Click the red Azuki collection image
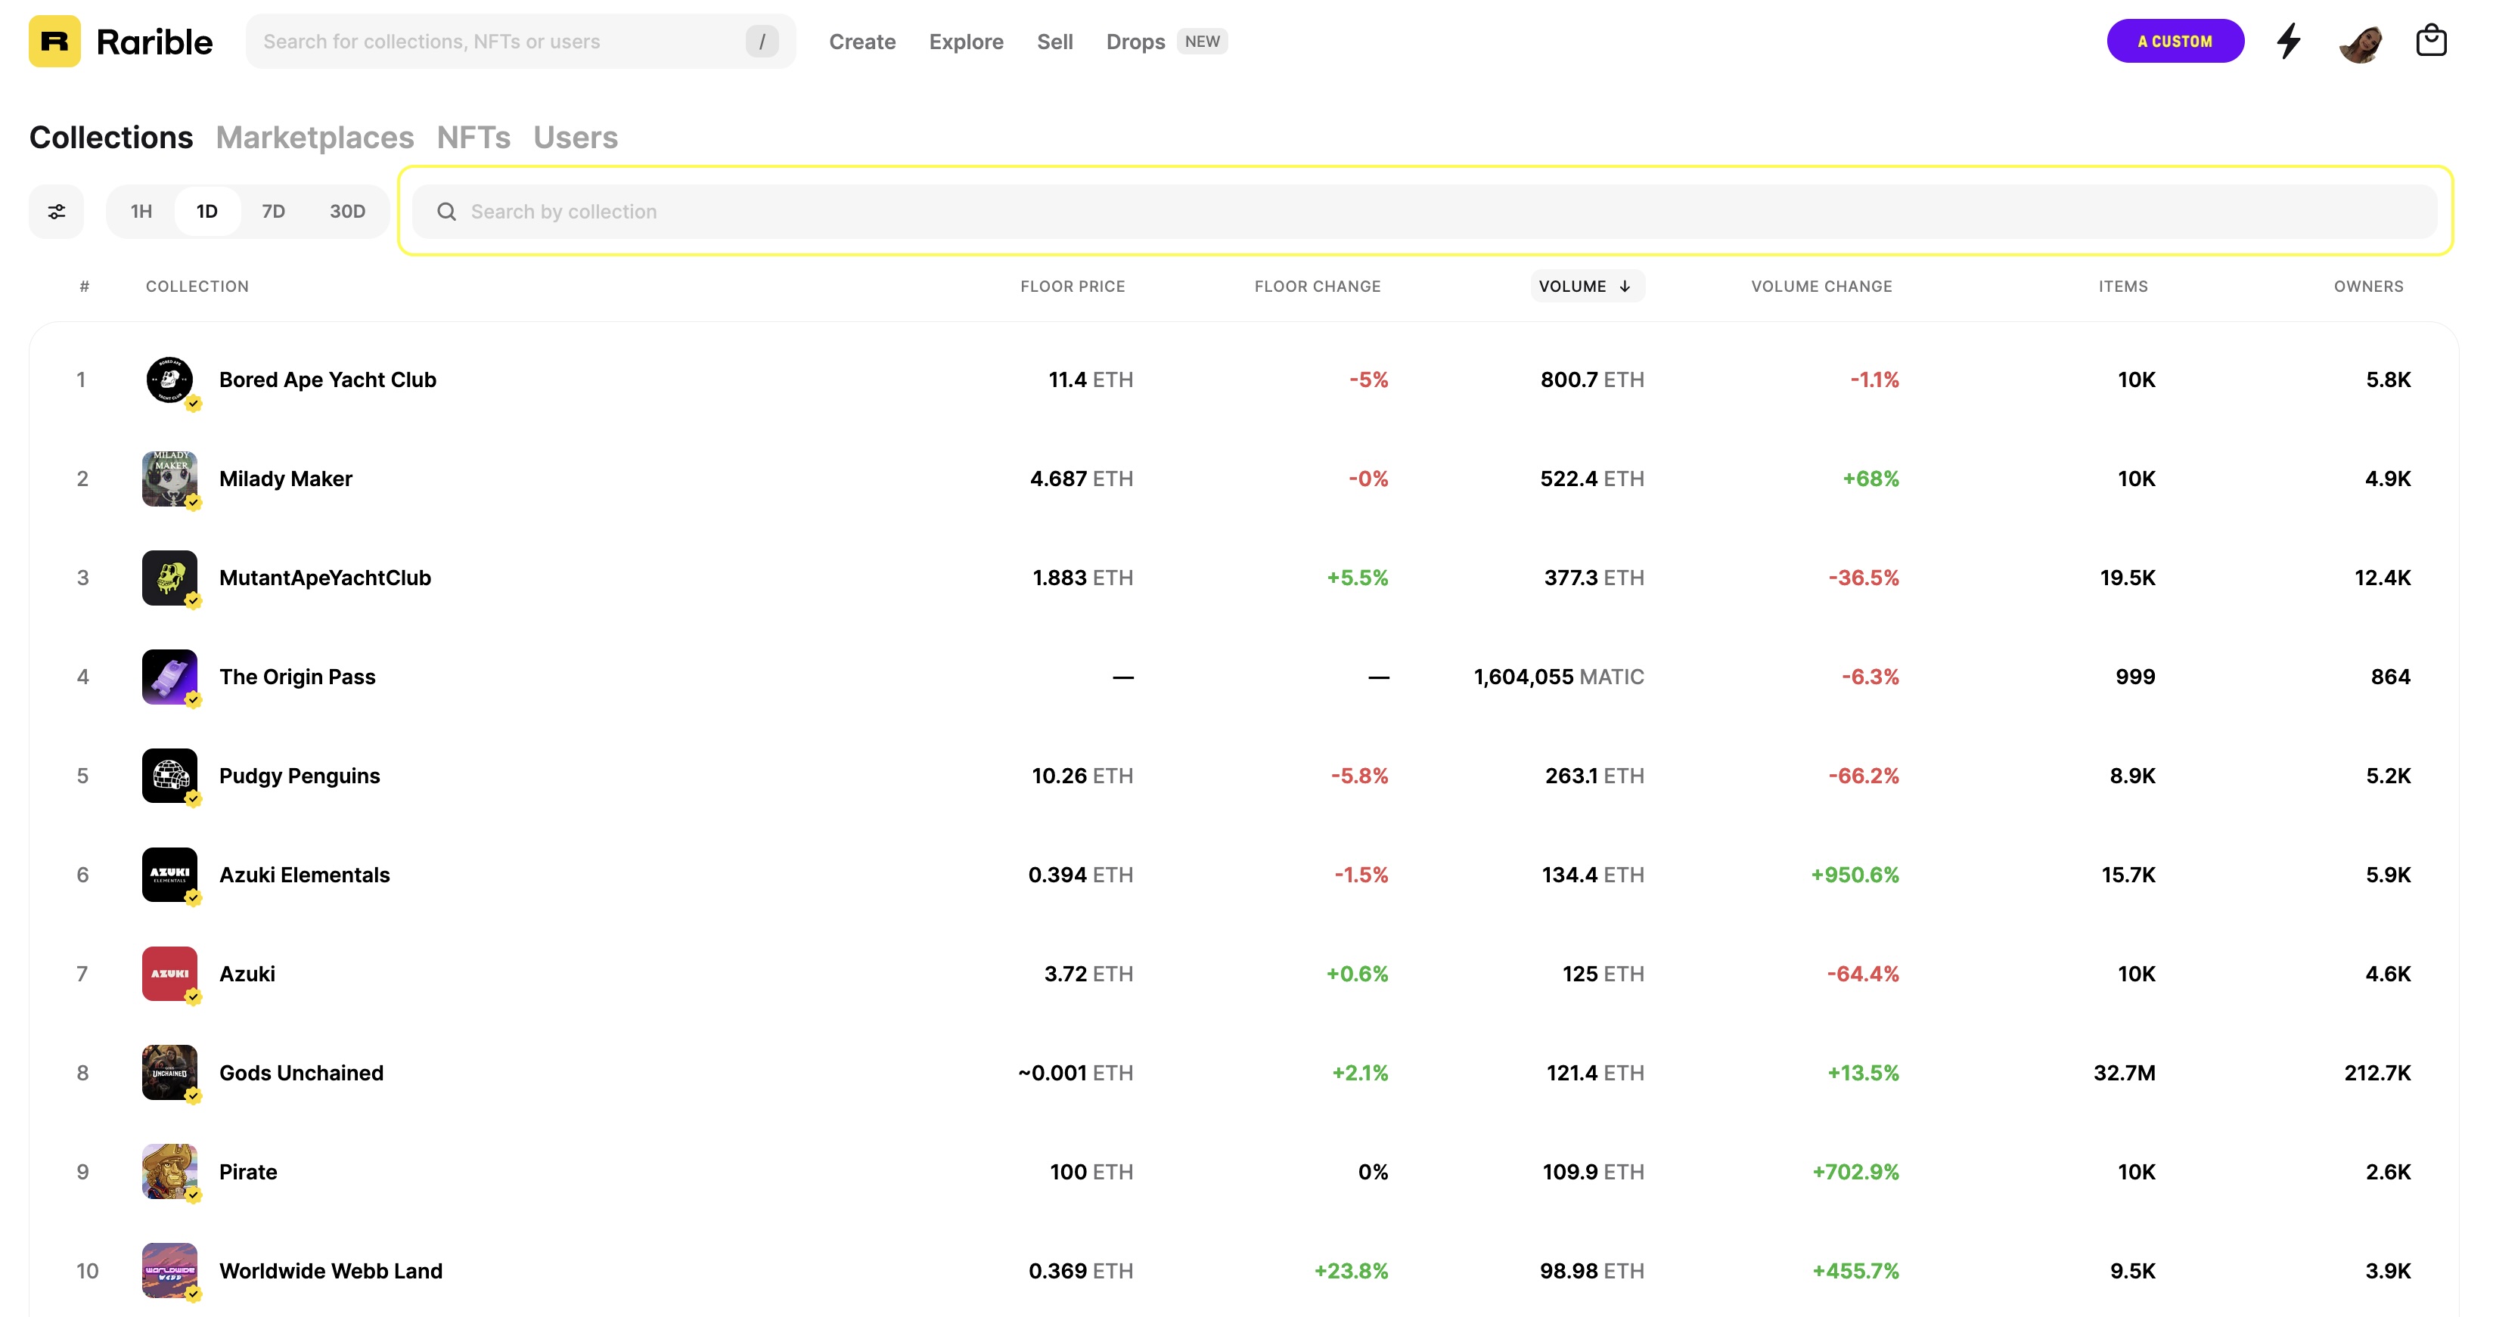The width and height of the screenshot is (2496, 1317). point(169,973)
